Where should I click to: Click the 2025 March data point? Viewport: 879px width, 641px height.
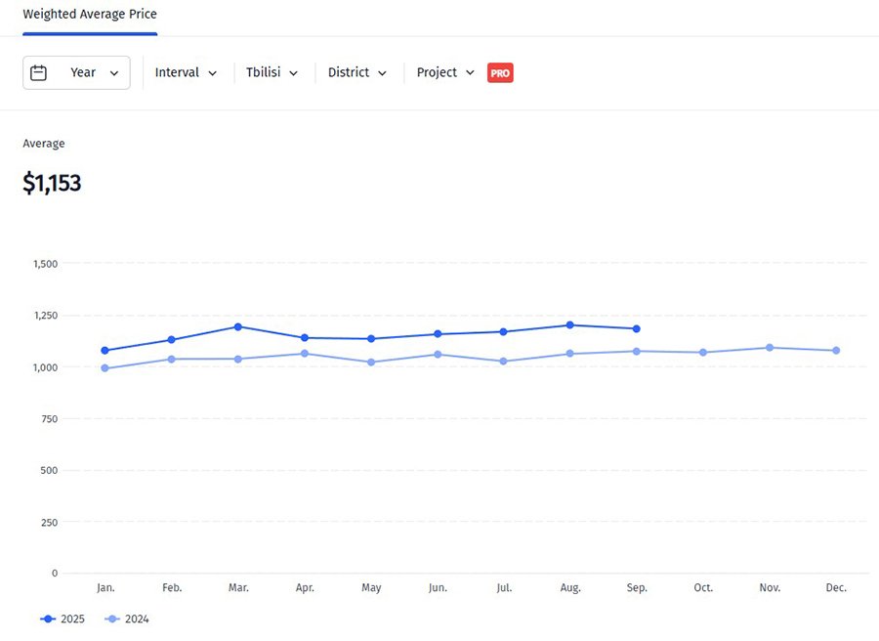pyautogui.click(x=238, y=326)
